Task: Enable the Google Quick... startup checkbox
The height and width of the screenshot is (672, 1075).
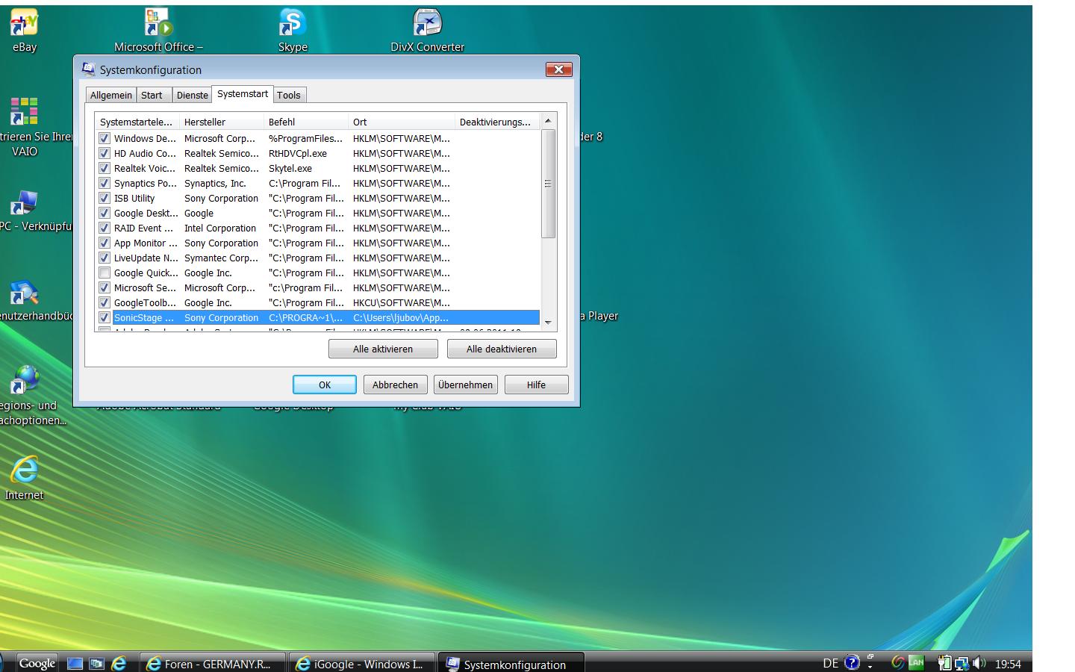Action: point(105,273)
